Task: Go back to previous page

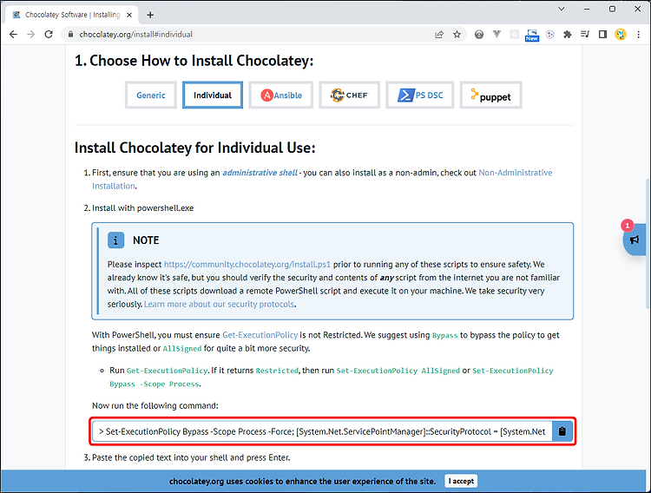Action: 13,35
